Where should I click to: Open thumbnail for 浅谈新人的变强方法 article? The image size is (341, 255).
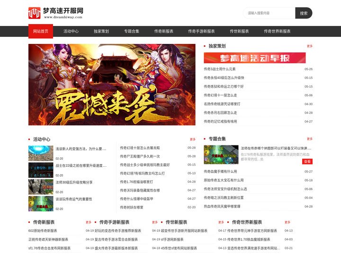[x=41, y=153]
